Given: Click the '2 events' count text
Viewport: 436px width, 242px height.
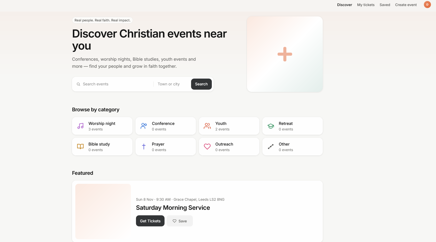Looking at the screenshot, I should [222, 129].
